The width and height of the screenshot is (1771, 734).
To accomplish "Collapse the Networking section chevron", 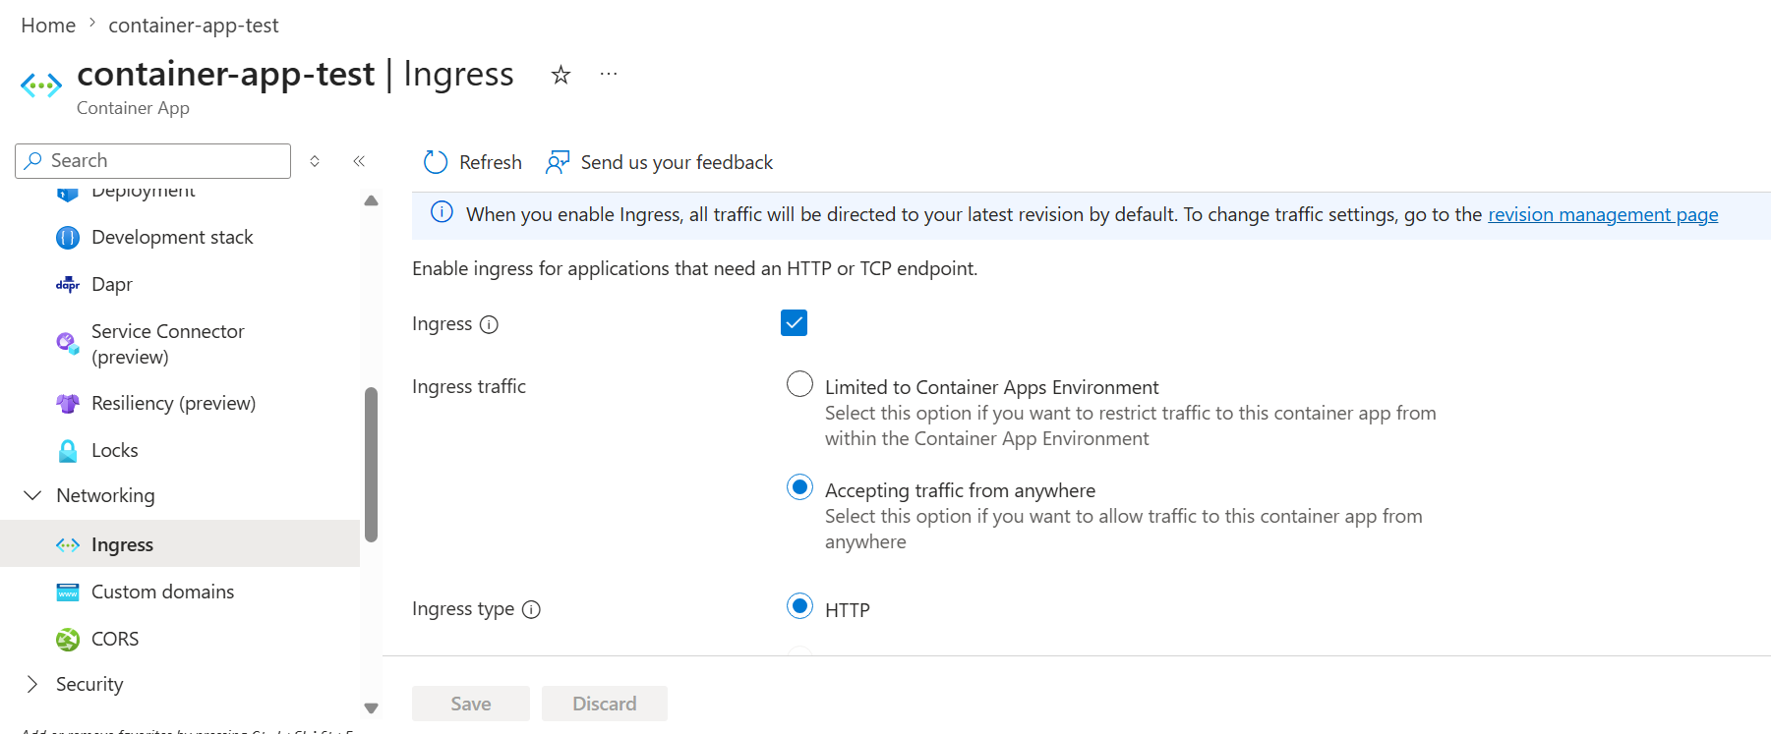I will 32,495.
